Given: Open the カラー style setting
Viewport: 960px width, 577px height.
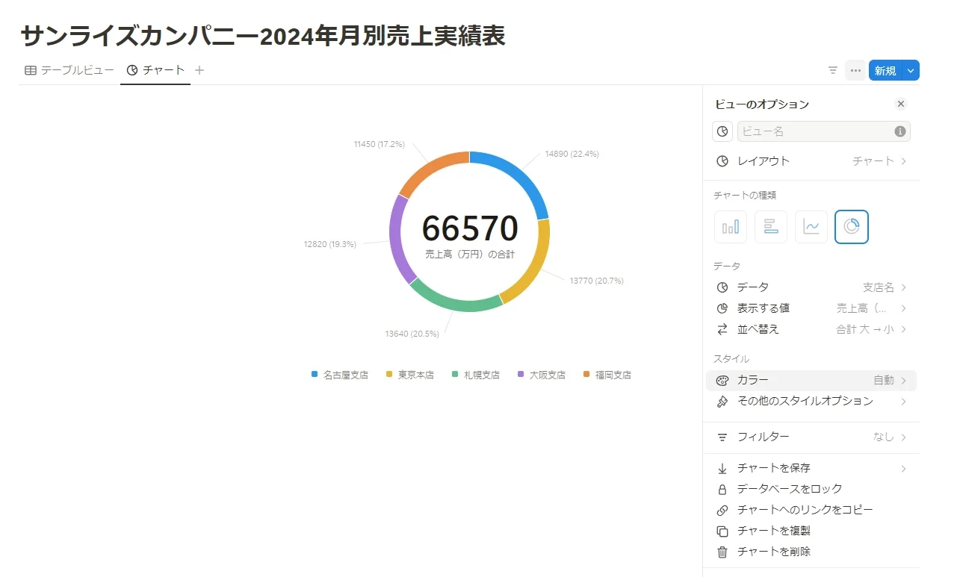Looking at the screenshot, I should tap(811, 381).
